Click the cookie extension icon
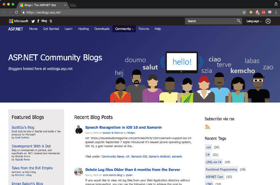This screenshot has height=185, width=280. tap(251, 12)
